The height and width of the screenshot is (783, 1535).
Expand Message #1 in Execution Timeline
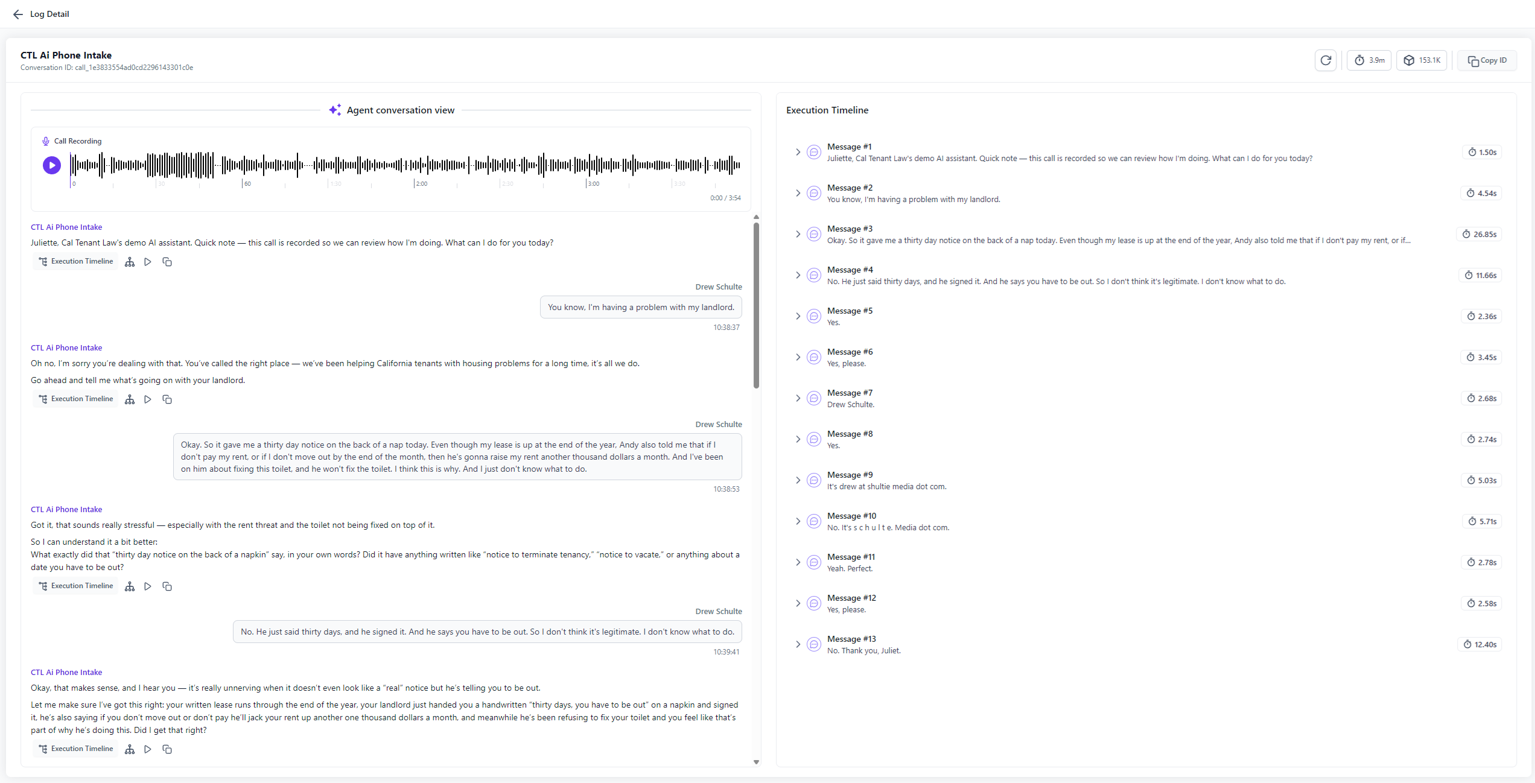point(798,152)
